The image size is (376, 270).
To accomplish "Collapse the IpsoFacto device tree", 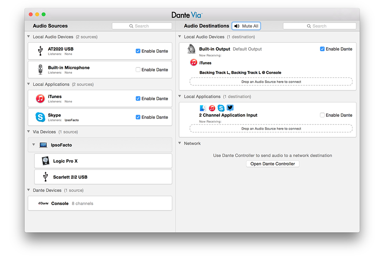I will coord(34,145).
